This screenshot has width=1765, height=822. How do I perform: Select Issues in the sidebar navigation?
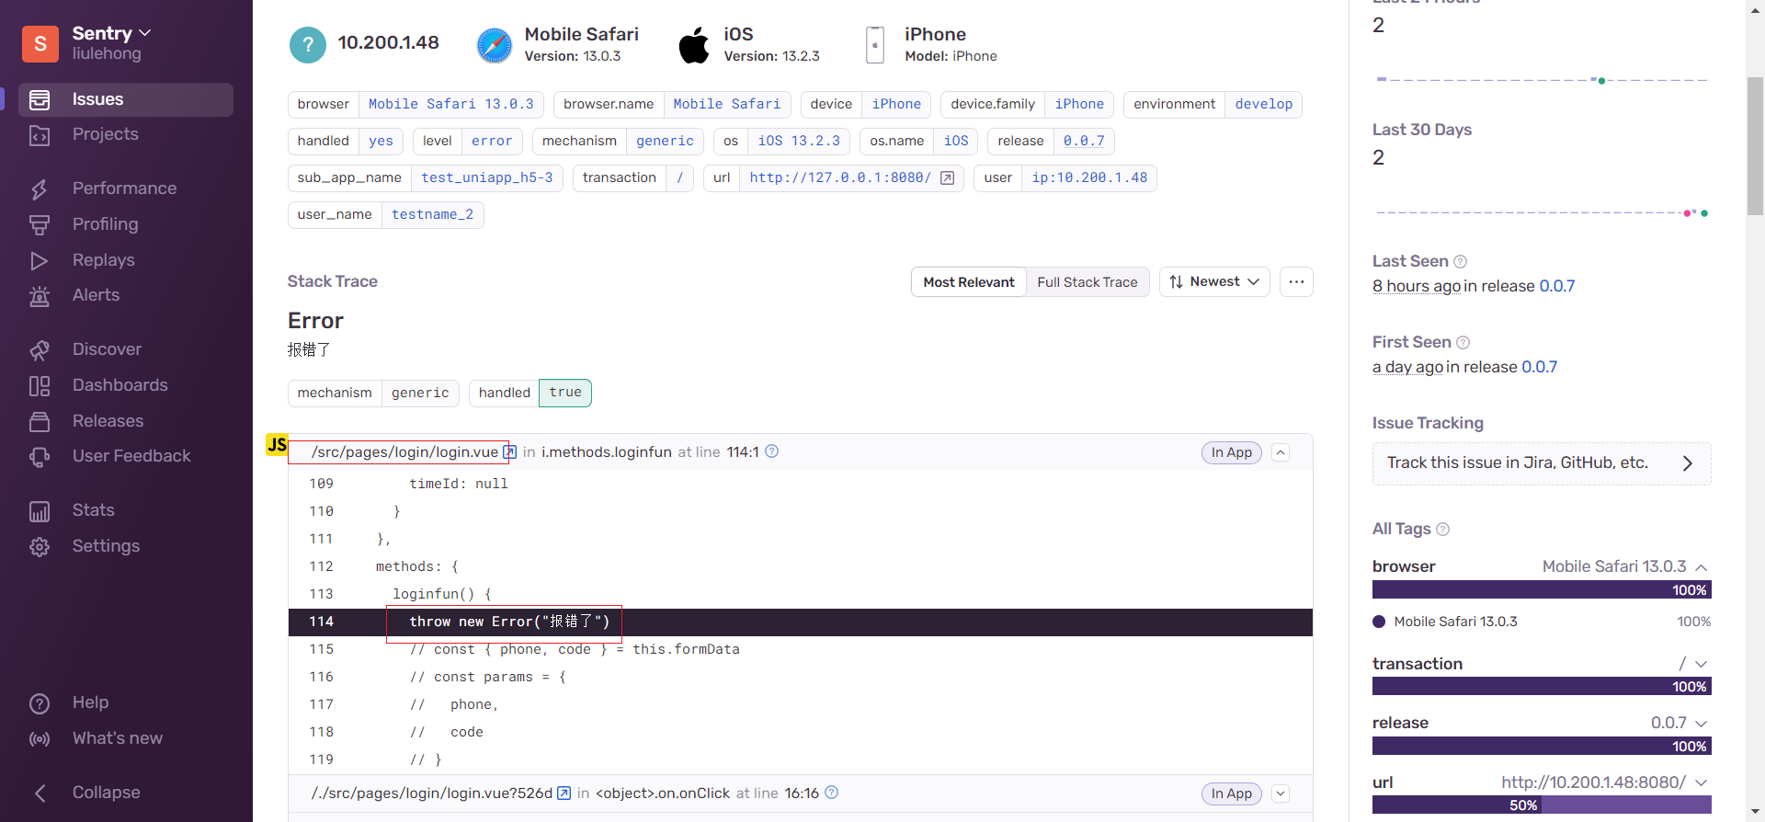97,99
